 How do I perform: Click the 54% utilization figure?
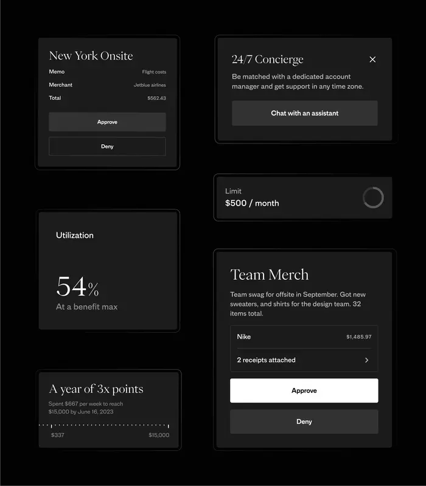[x=77, y=286]
